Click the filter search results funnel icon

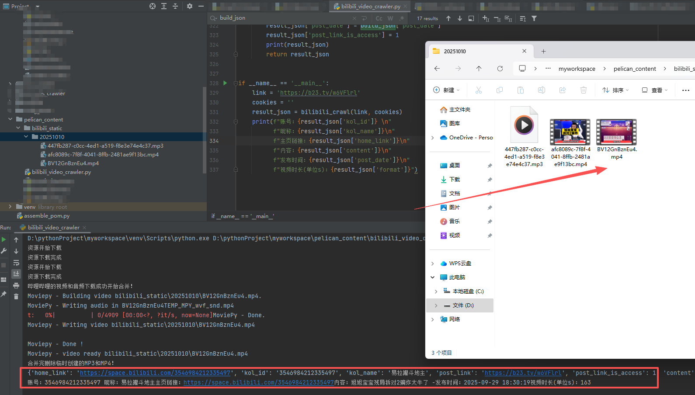tap(534, 18)
